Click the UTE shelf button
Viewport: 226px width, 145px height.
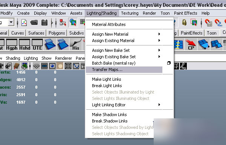click(x=37, y=45)
